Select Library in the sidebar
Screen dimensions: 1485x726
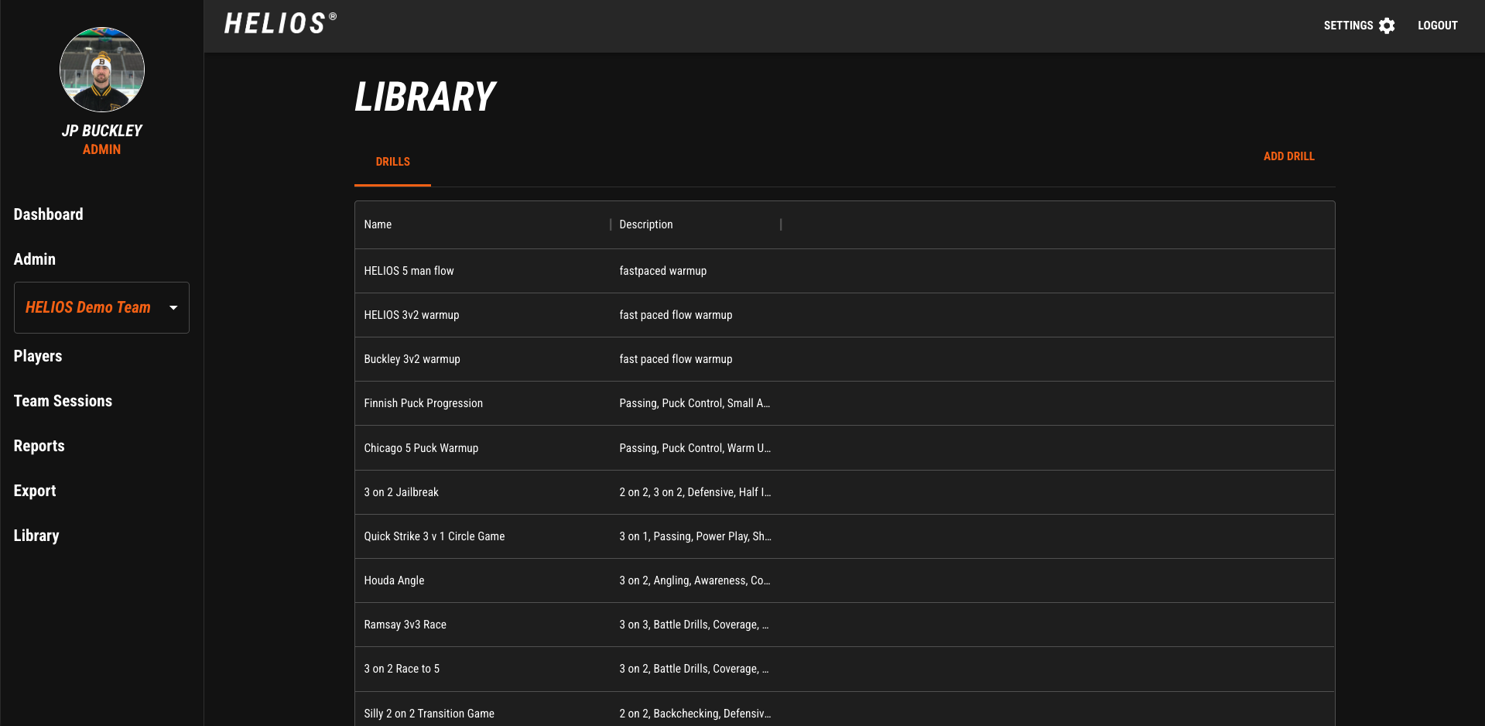click(36, 536)
